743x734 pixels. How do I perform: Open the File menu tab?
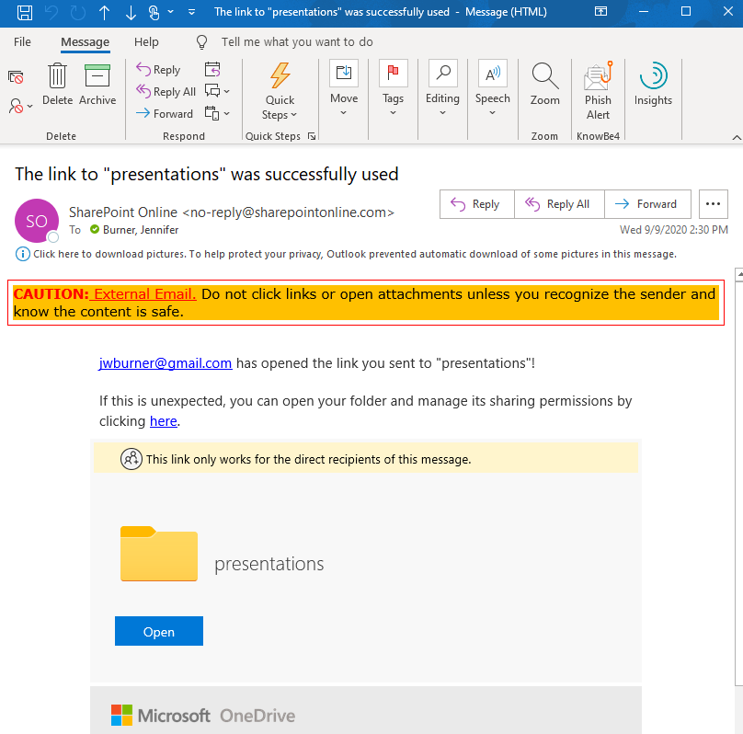[x=22, y=41]
